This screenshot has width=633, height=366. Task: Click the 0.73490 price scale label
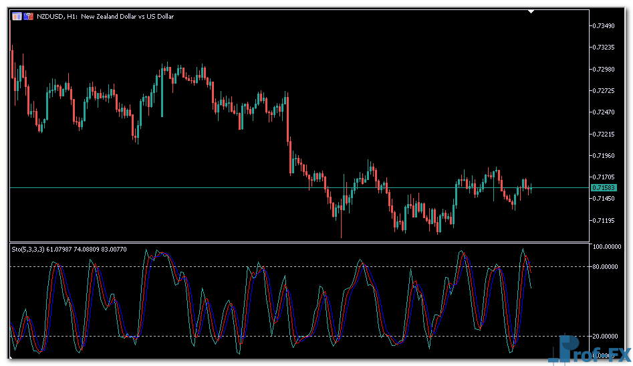[604, 26]
